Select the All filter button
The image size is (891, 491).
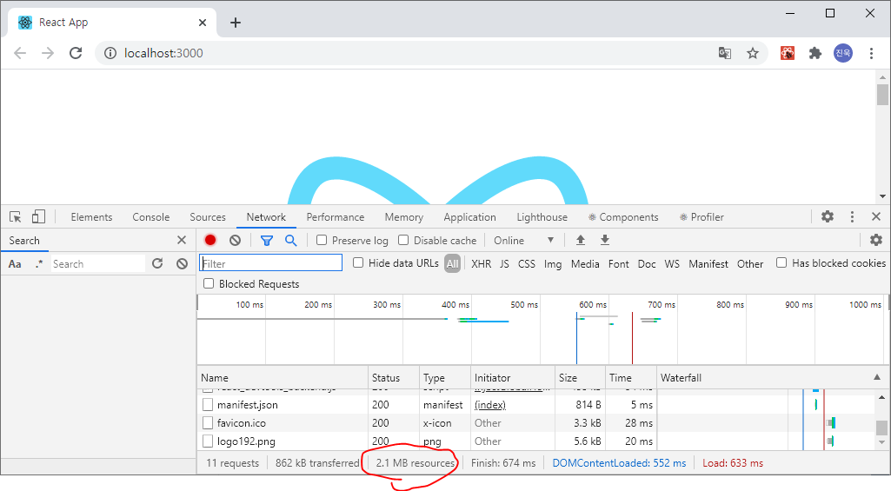(452, 263)
